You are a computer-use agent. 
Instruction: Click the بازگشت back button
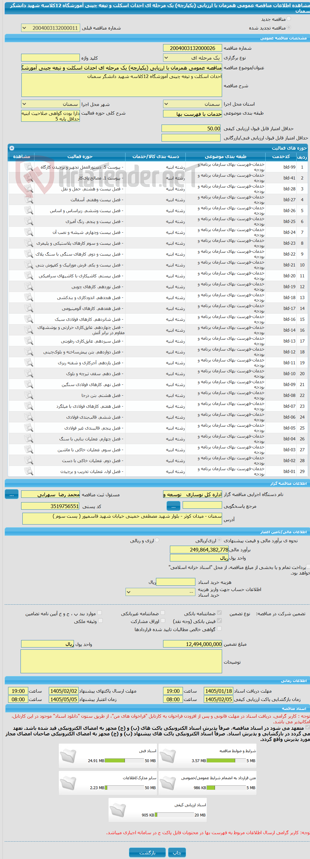click(147, 852)
